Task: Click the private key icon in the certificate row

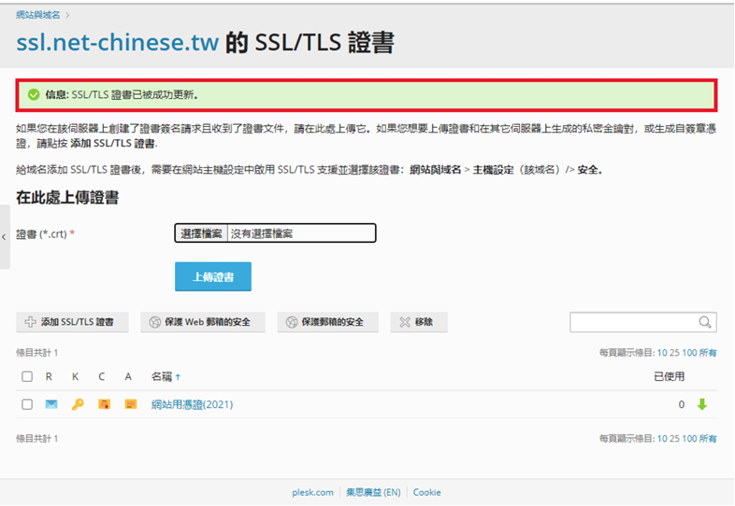Action: 78,404
